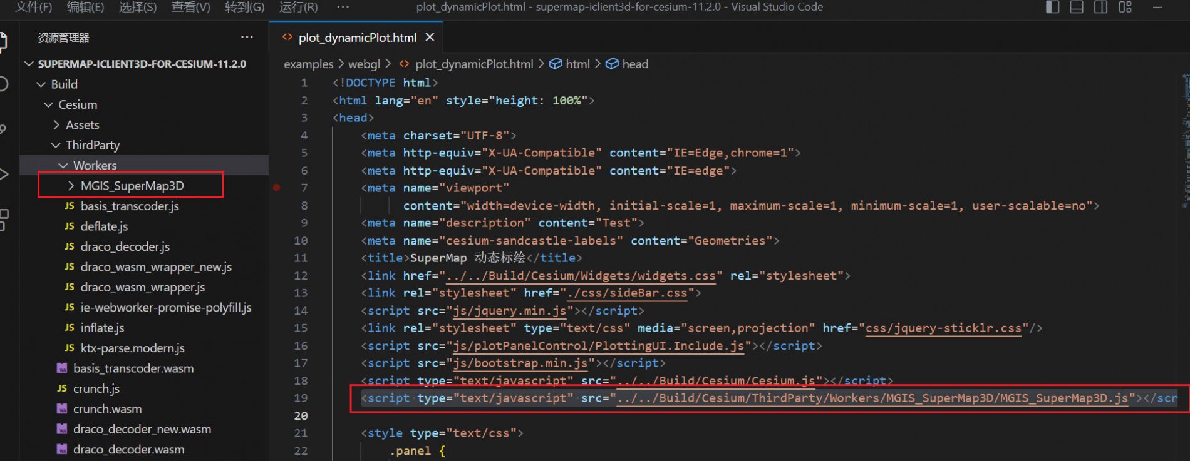1190x461 pixels.
Task: Follow css/jquery-sticklr.css link on line 15
Action: pyautogui.click(x=943, y=328)
